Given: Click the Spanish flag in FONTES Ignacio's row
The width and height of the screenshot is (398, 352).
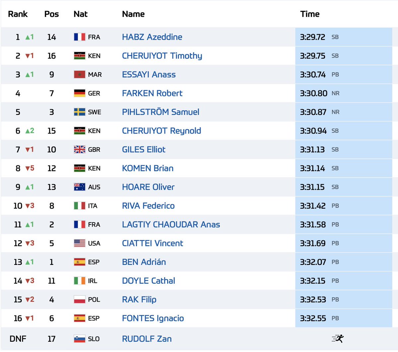Looking at the screenshot, I should click(x=80, y=318).
